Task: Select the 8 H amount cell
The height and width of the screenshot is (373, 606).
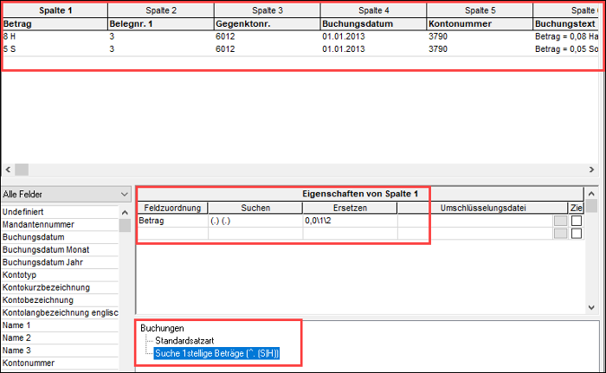Action: pyautogui.click(x=55, y=36)
